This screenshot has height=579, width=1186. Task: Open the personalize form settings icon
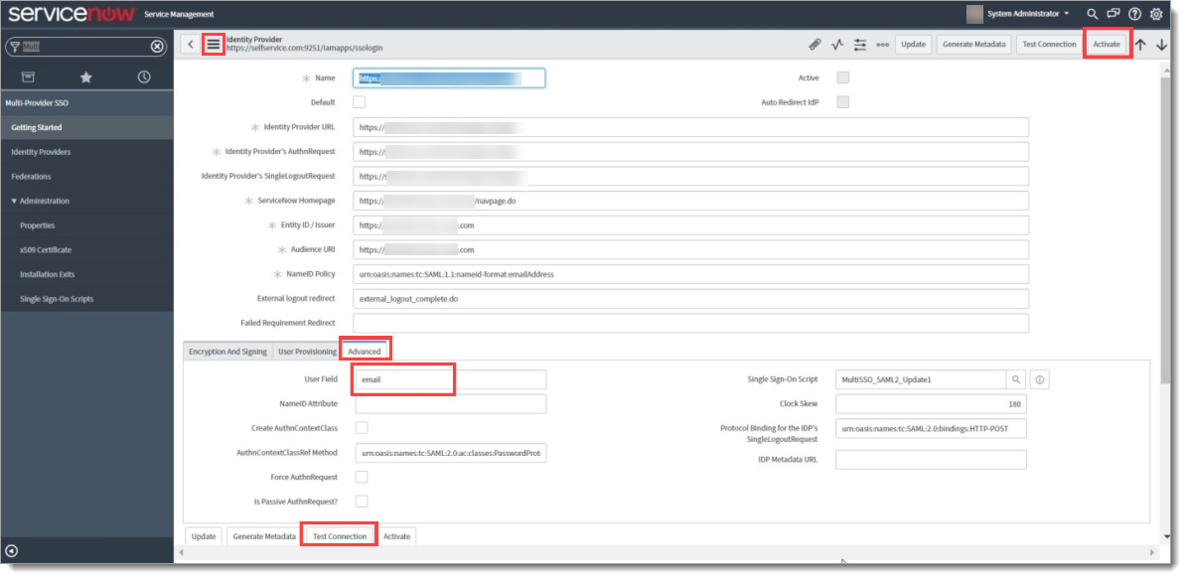(859, 45)
